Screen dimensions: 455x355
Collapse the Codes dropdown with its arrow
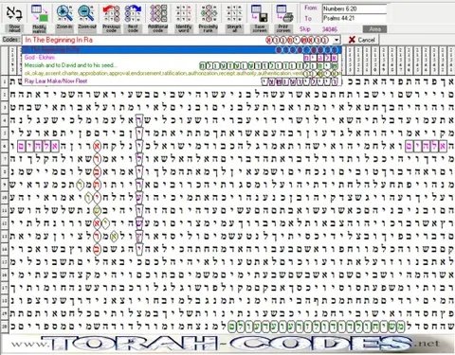(x=337, y=40)
